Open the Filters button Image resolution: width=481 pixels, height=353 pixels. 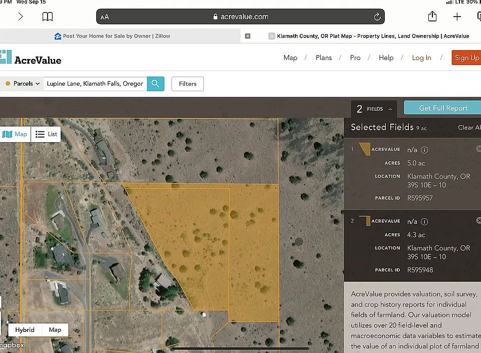pyautogui.click(x=187, y=84)
